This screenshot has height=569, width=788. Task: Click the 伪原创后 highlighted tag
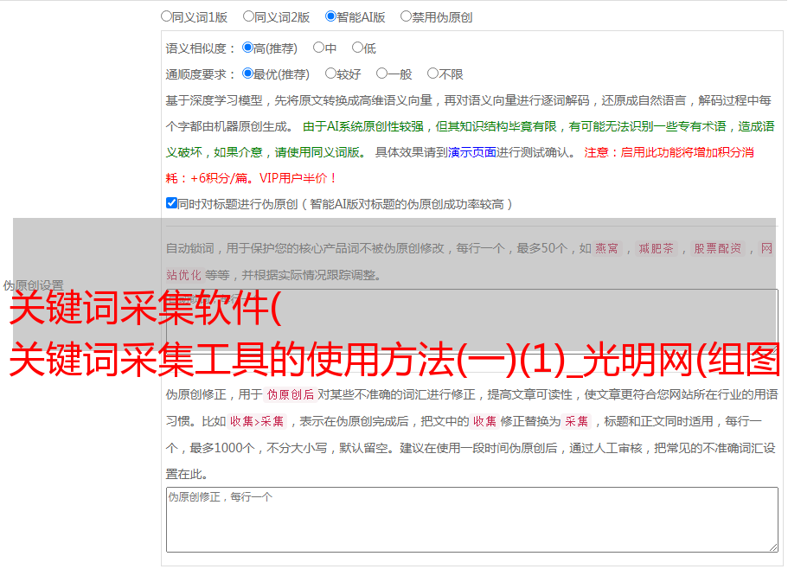[291, 394]
